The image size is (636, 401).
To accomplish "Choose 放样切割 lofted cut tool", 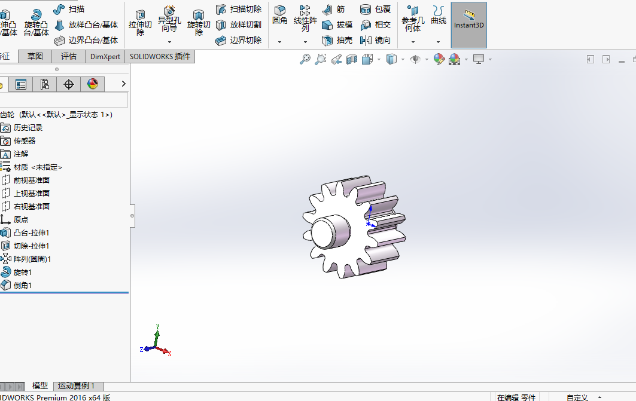I will tap(239, 25).
